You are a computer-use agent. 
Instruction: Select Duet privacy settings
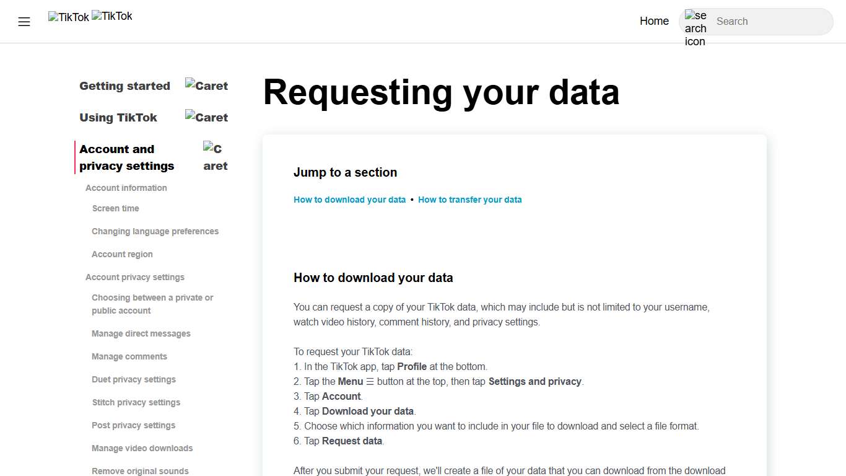[134, 379]
